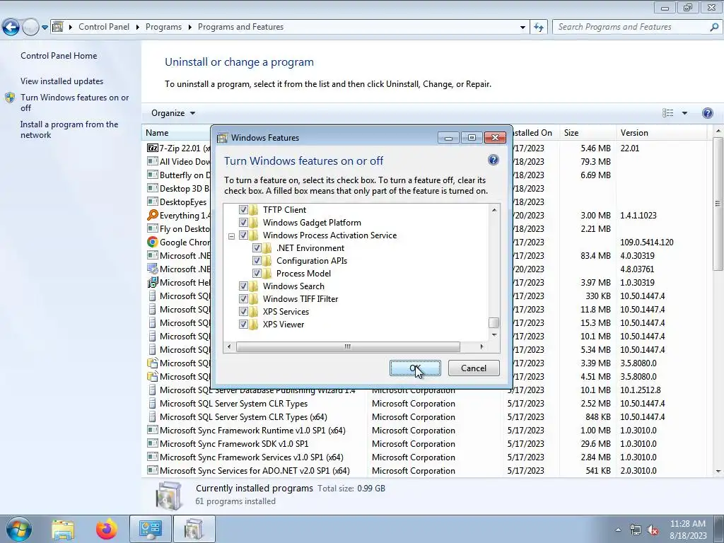Open recent pages dropdown arrow
The width and height of the screenshot is (724, 543).
[x=45, y=28]
